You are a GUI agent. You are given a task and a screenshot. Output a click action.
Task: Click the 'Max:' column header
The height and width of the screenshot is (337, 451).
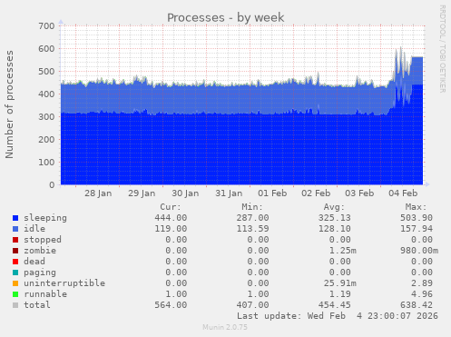pyautogui.click(x=416, y=207)
